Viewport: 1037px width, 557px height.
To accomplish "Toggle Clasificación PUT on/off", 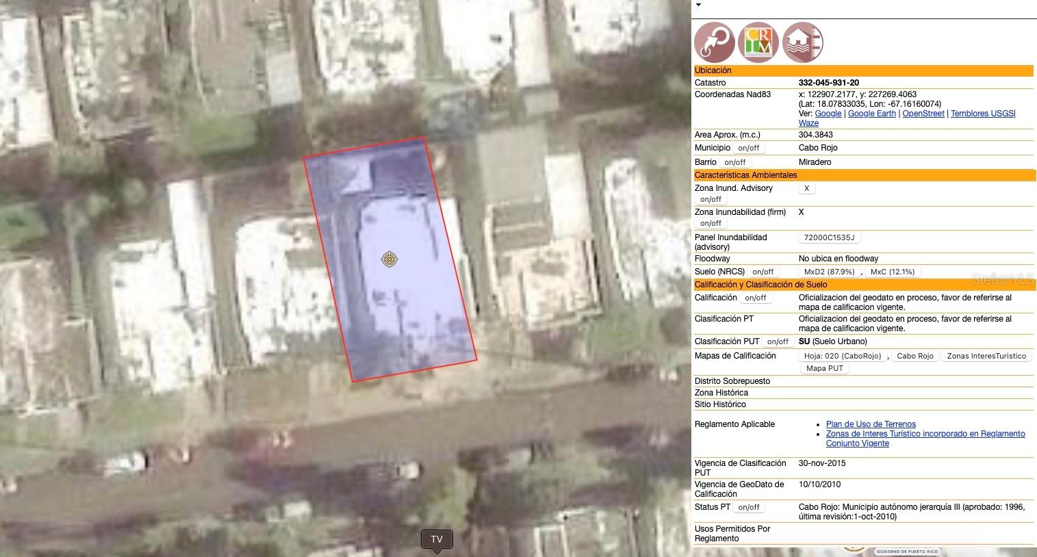I will tap(778, 341).
